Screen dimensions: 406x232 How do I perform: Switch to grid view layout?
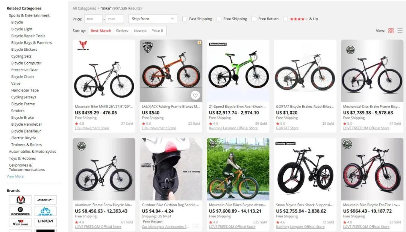[x=391, y=31]
